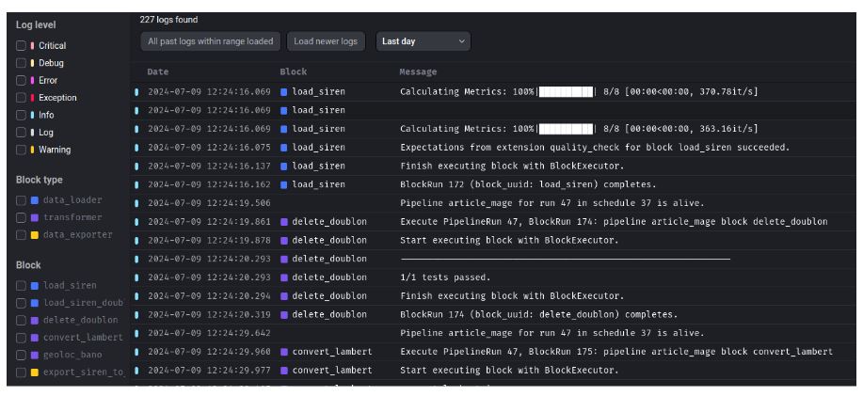Filter by data_loader block type
The width and height of the screenshot is (863, 396).
(22, 199)
